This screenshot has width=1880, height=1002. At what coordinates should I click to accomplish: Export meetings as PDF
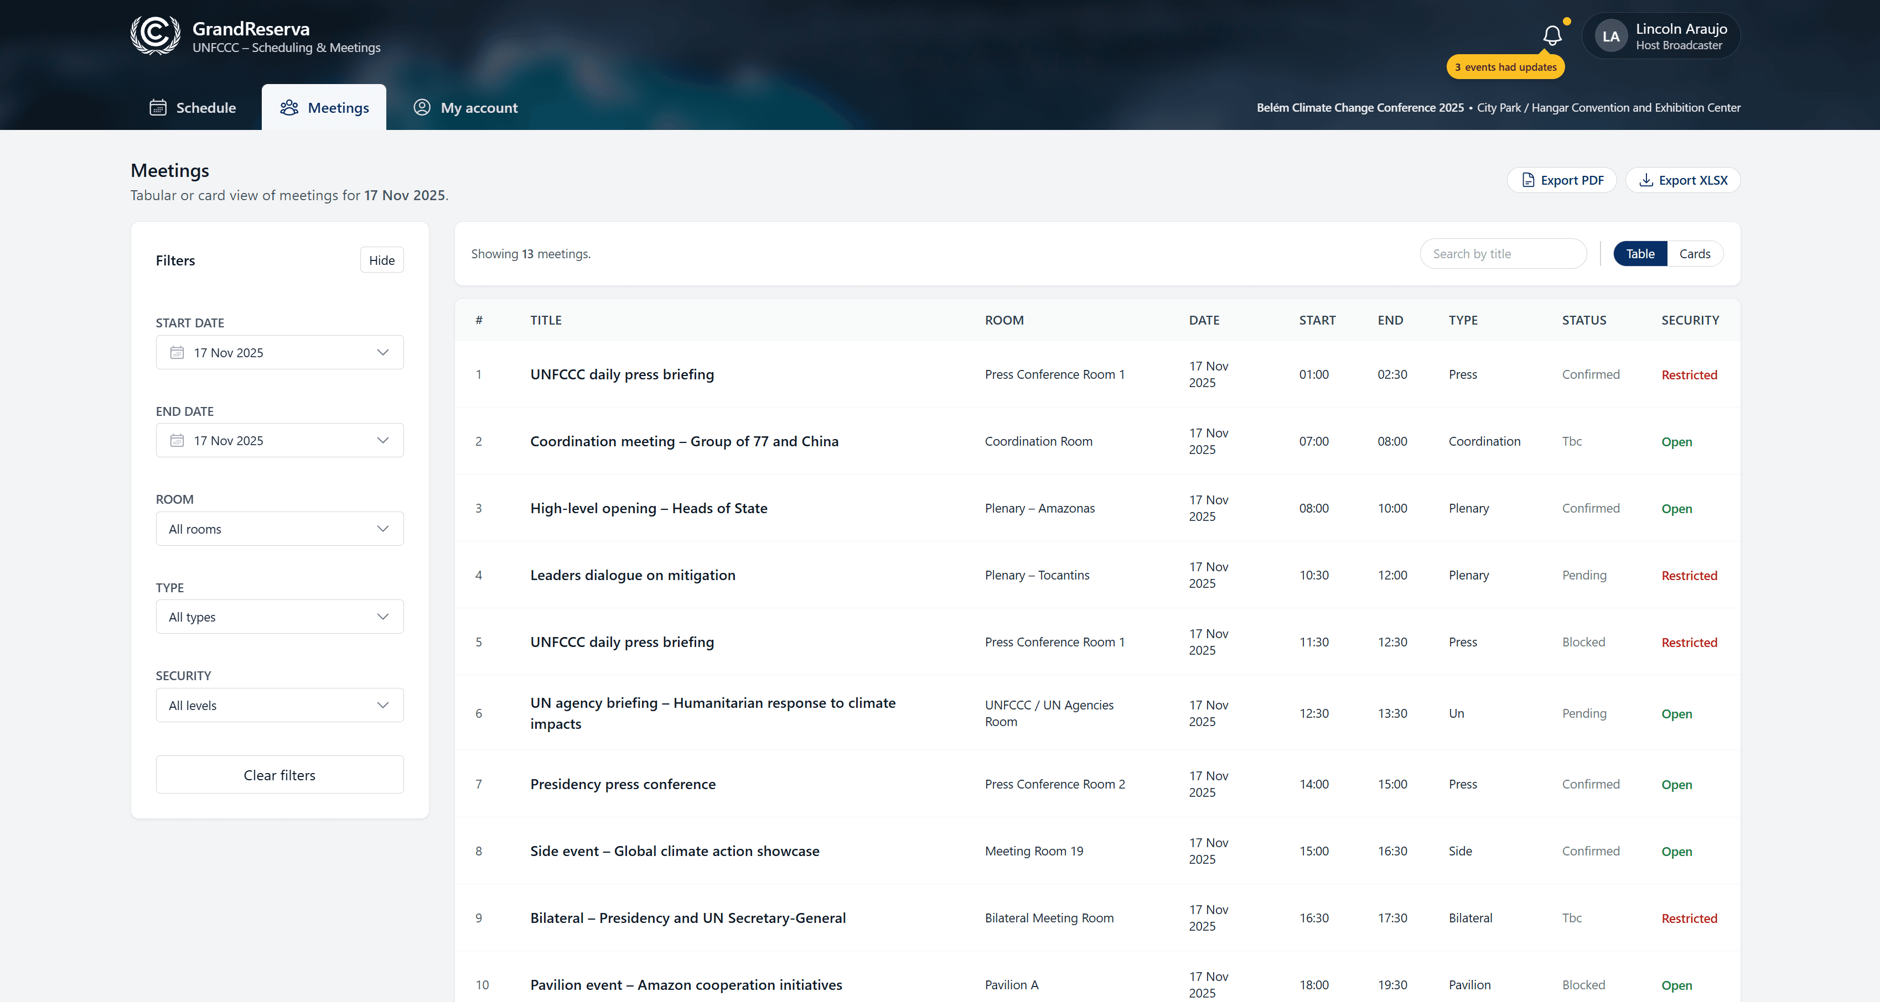(x=1562, y=180)
